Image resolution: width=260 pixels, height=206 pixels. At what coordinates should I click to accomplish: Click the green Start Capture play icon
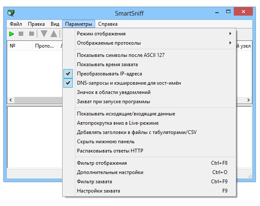click(11, 33)
